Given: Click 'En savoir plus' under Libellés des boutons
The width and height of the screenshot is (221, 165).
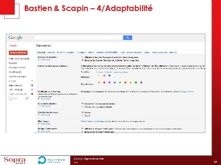Looking at the screenshot, I should pyautogui.click(x=44, y=115).
